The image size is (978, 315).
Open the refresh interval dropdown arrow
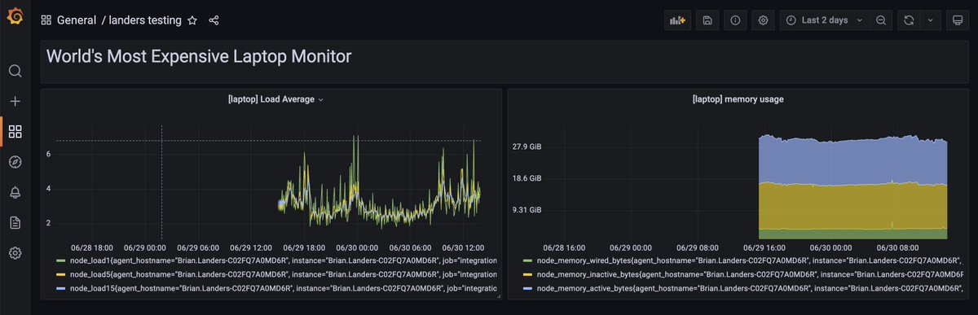(931, 20)
